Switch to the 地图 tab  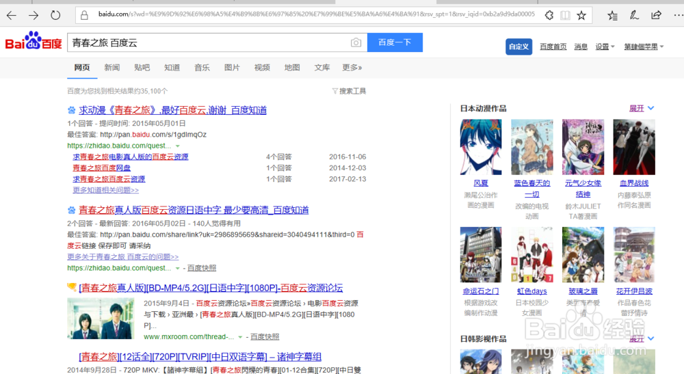[292, 68]
